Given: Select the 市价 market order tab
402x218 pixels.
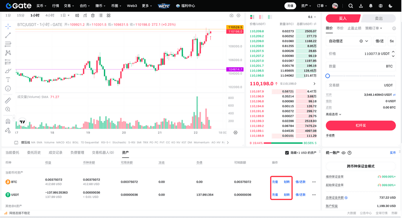Looking at the screenshot, I should click(340, 28).
